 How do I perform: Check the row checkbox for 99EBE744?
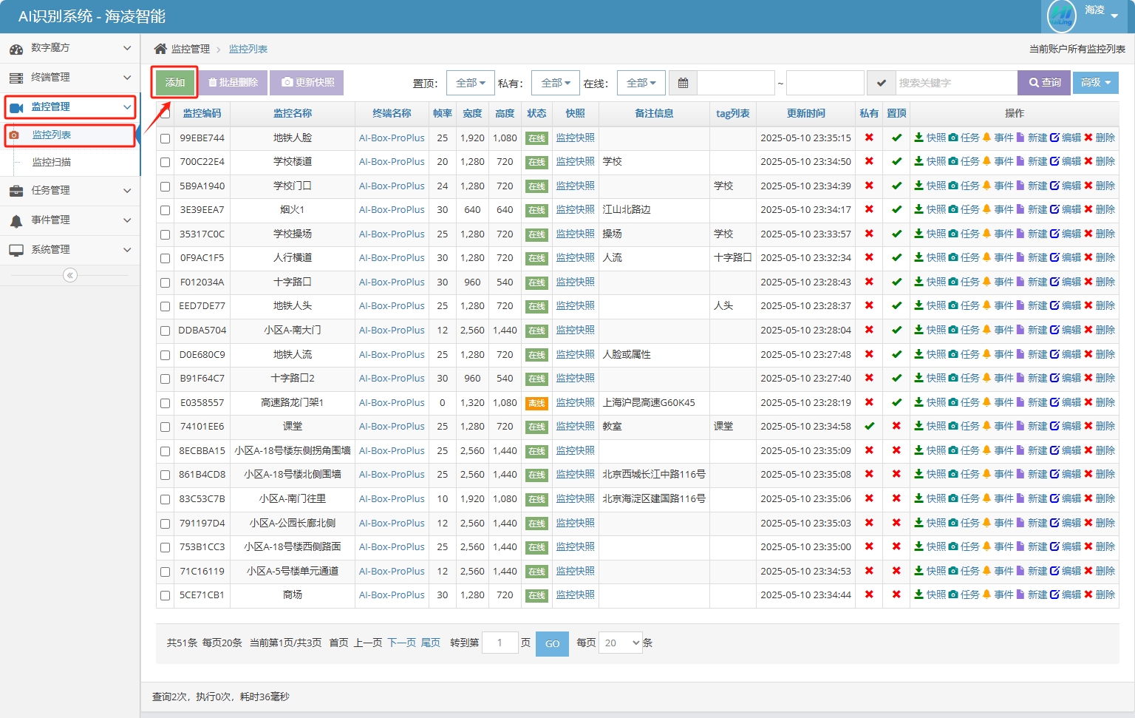(x=166, y=138)
